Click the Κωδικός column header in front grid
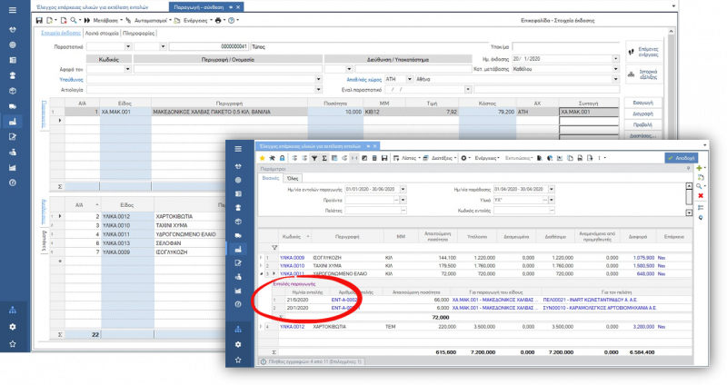Viewport: 727px width, 385px height. click(294, 237)
